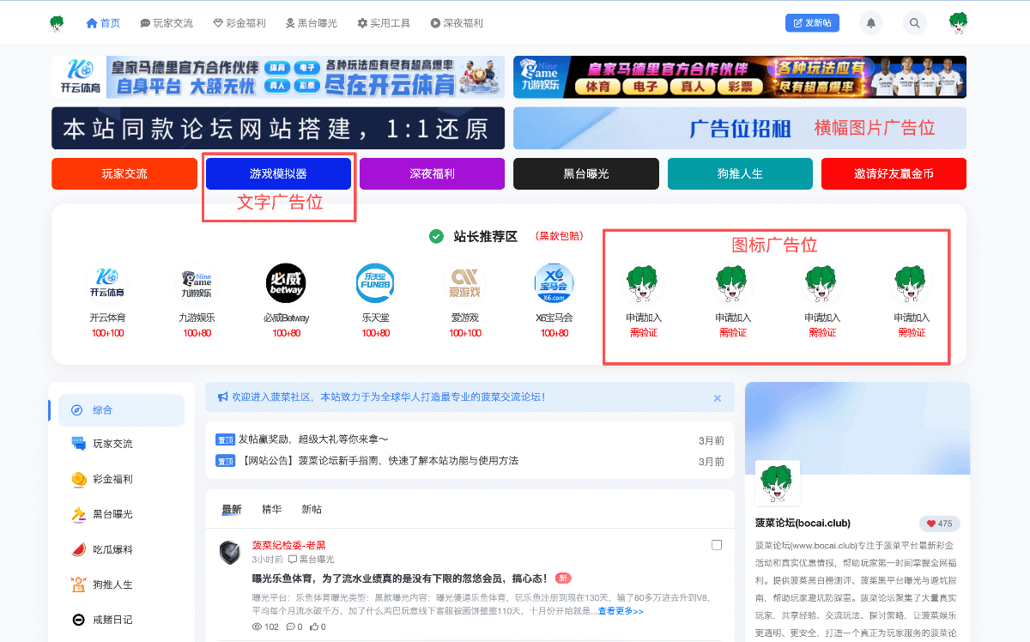Dismiss the welcome announcement banner
The image size is (1030, 642).
[718, 397]
